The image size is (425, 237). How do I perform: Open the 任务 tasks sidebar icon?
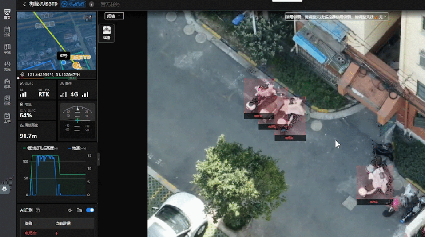pyautogui.click(x=7, y=31)
